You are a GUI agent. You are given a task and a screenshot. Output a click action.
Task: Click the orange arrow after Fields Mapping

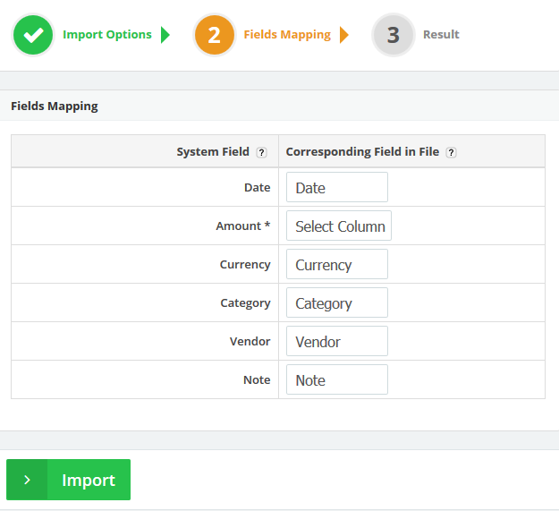click(x=344, y=35)
